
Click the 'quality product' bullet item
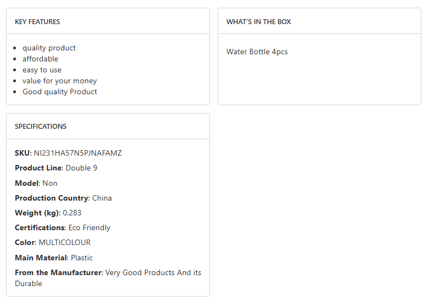[x=49, y=48]
